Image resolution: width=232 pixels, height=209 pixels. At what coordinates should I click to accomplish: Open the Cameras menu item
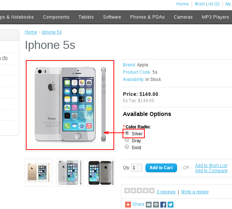183,17
